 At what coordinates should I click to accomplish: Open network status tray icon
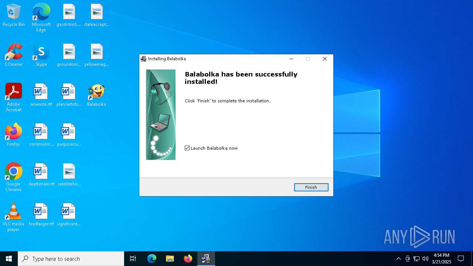point(416,259)
